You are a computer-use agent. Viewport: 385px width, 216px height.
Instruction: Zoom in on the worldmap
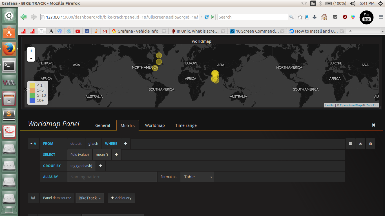(x=31, y=51)
